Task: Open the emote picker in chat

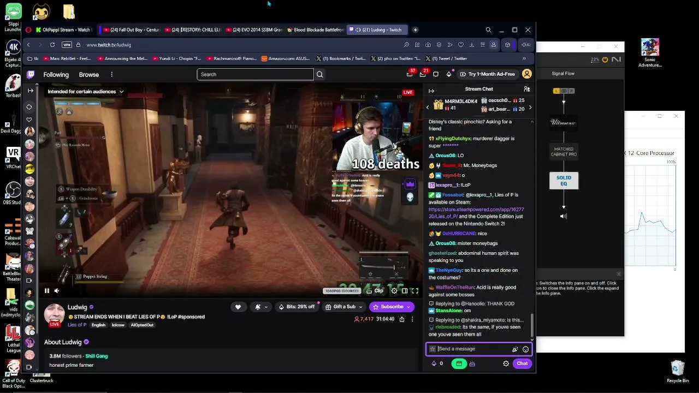Action: [x=526, y=349]
